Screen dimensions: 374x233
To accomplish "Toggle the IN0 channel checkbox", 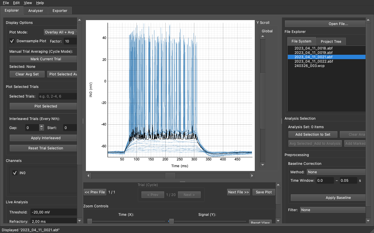I will point(15,173).
